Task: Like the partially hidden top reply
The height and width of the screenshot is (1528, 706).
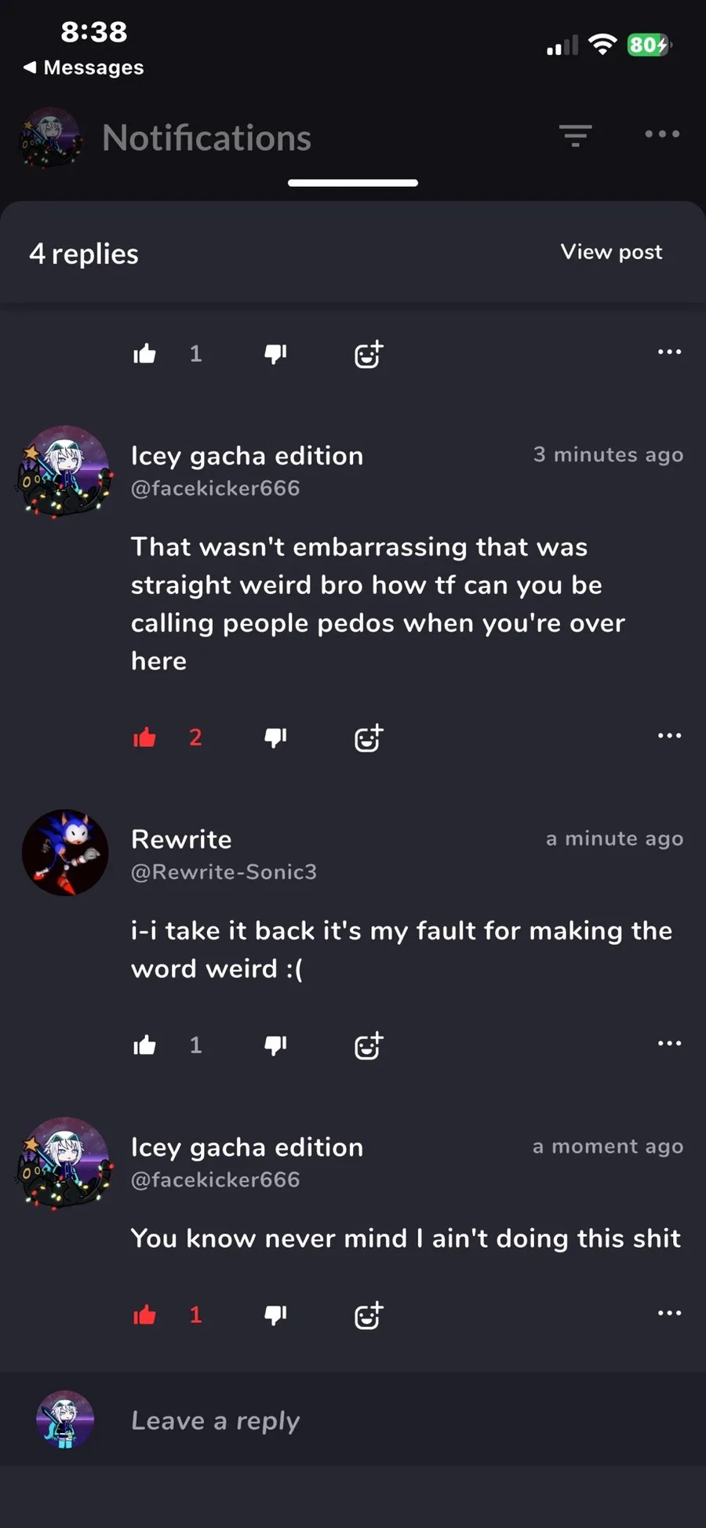Action: point(145,354)
